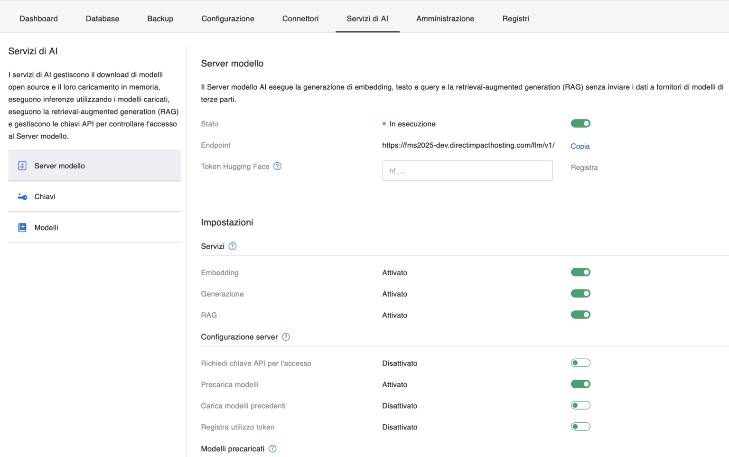Screen dimensions: 729x457
Task: Click the Modelli precaricati help icon
Action: tap(272, 448)
